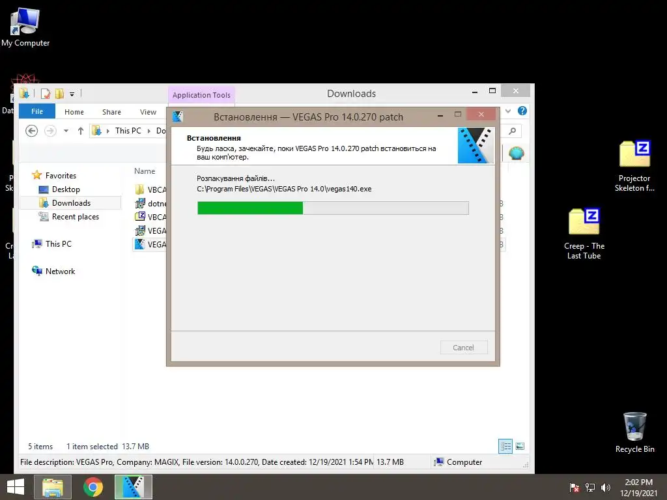Click This PC in address bar breadcrumb
The height and width of the screenshot is (500, 667).
click(x=128, y=130)
